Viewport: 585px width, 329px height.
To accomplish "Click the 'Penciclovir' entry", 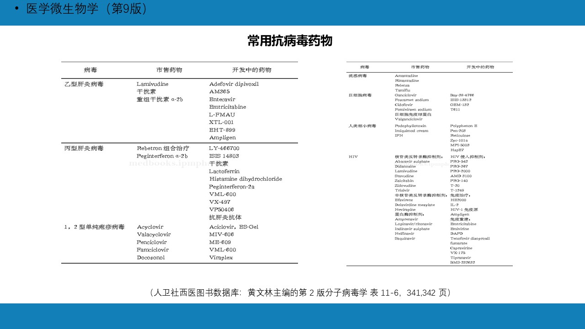I will 151,242.
